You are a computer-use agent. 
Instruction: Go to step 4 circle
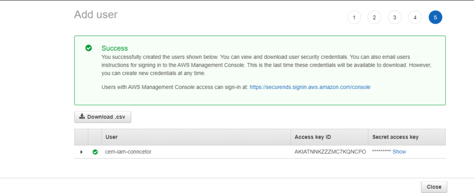tap(415, 18)
